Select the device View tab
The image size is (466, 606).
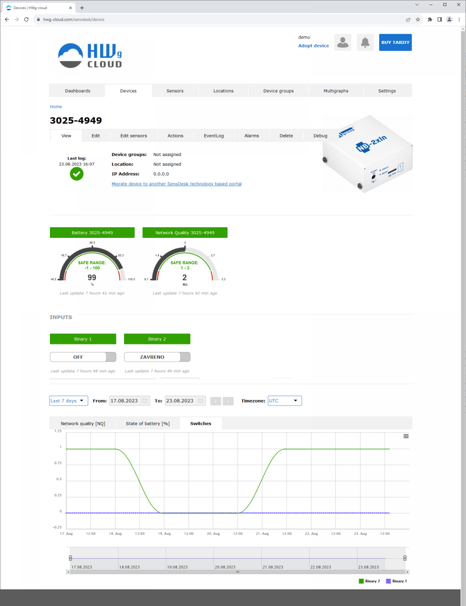(x=66, y=136)
